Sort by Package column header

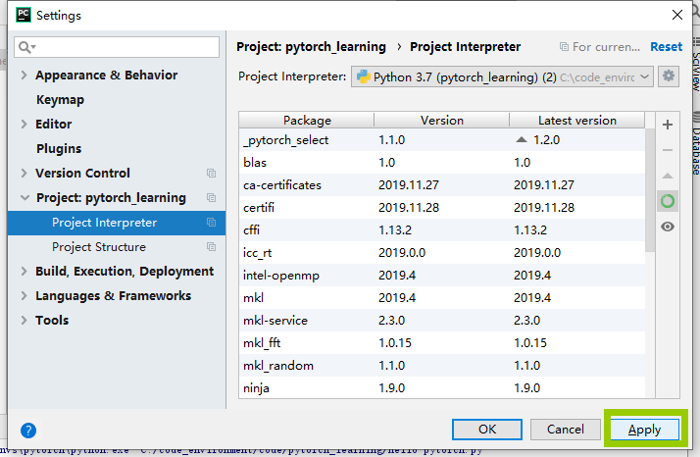(307, 121)
